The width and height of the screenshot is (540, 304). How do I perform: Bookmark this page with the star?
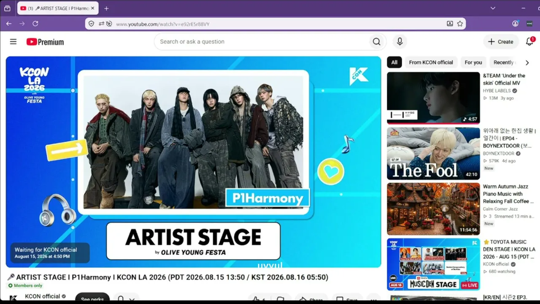point(460,24)
